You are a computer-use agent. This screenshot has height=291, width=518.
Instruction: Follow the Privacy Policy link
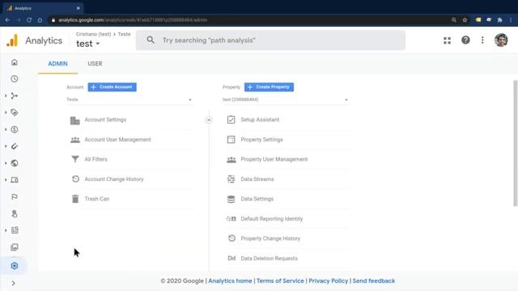pos(329,280)
